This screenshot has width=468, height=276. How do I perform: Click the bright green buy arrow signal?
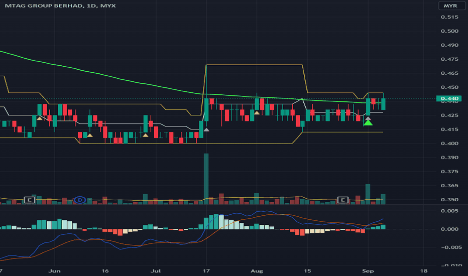[368, 122]
